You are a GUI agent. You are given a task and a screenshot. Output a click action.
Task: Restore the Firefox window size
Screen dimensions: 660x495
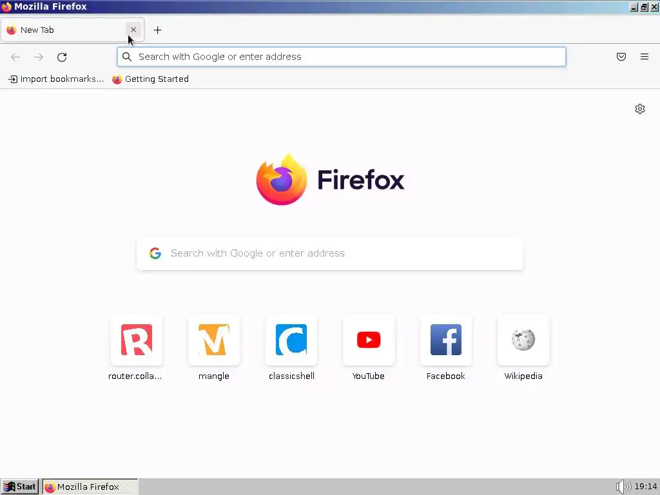pyautogui.click(x=644, y=6)
